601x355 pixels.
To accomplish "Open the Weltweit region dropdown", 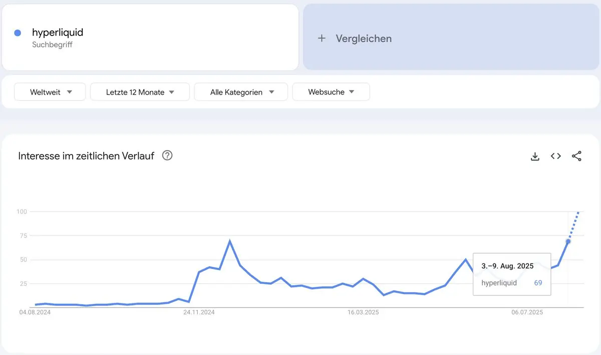I will click(50, 92).
